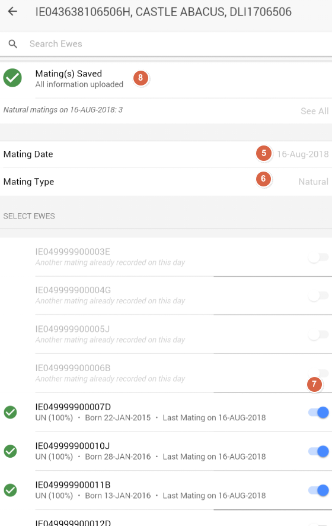Turn off toggle for ewe IE049999900011B
This screenshot has height=526, width=332.
coord(318,490)
